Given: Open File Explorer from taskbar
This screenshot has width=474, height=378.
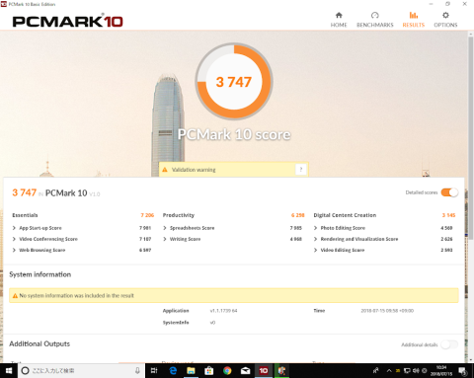Looking at the screenshot, I should coord(191,371).
